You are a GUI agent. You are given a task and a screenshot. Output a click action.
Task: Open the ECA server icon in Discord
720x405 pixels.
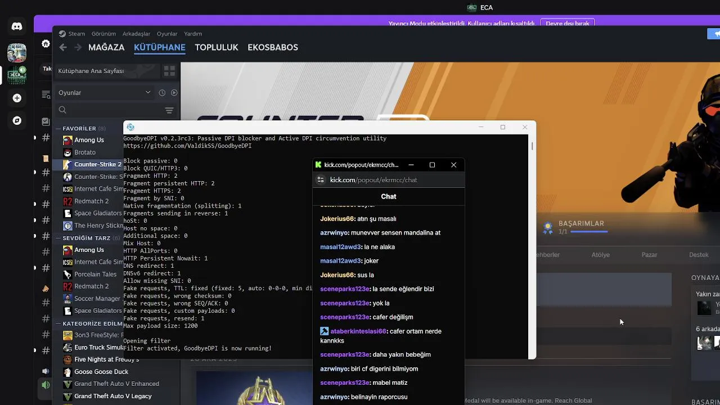click(17, 75)
